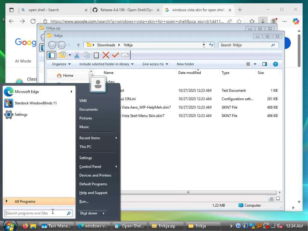Add page to favorites star in Edge
The image size is (308, 231).
[239, 21]
